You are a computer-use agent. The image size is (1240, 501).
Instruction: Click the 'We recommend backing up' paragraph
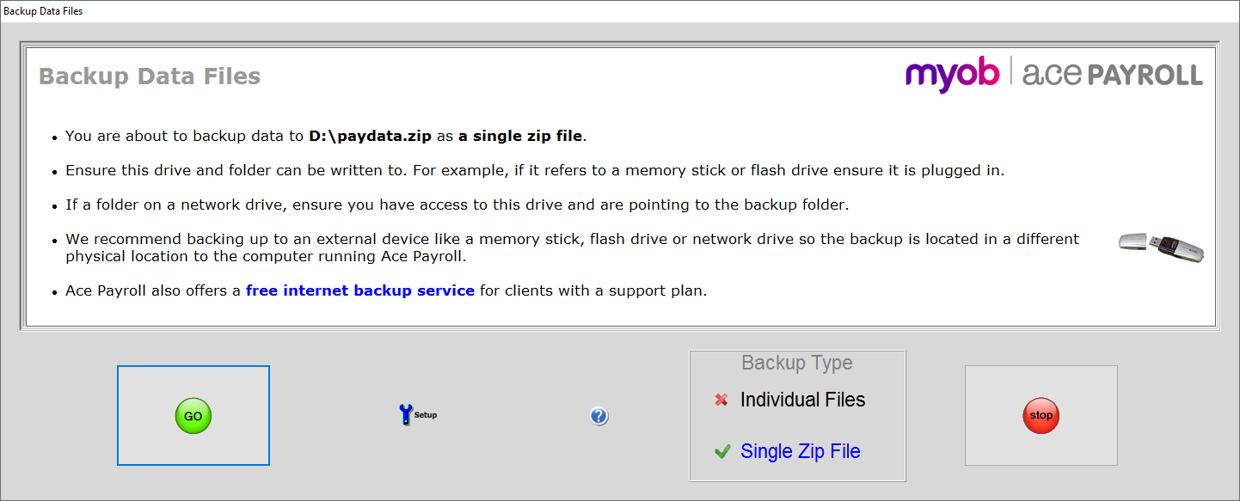tap(572, 247)
